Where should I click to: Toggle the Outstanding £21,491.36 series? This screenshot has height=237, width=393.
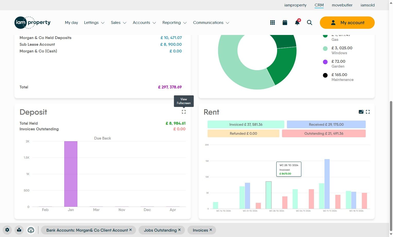pos(324,133)
